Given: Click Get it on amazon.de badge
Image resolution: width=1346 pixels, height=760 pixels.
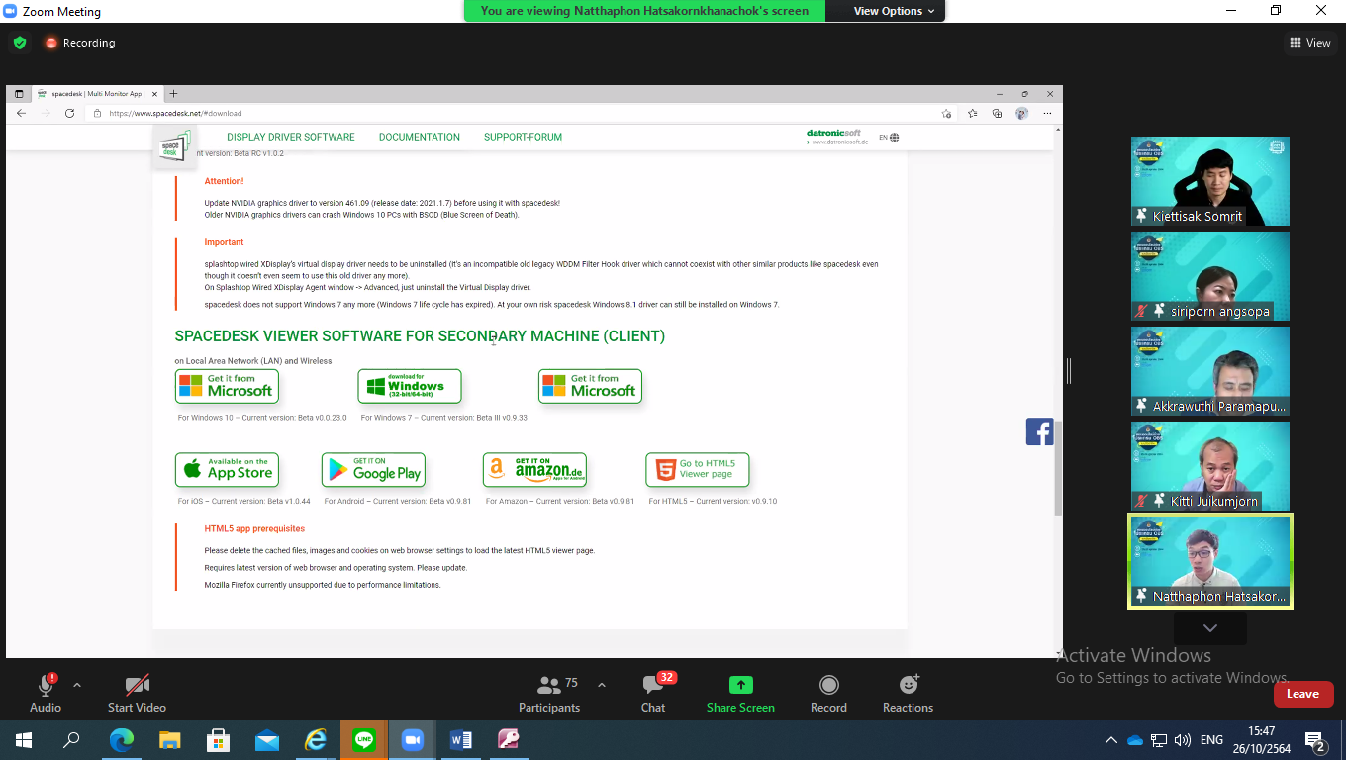Looking at the screenshot, I should [x=534, y=470].
